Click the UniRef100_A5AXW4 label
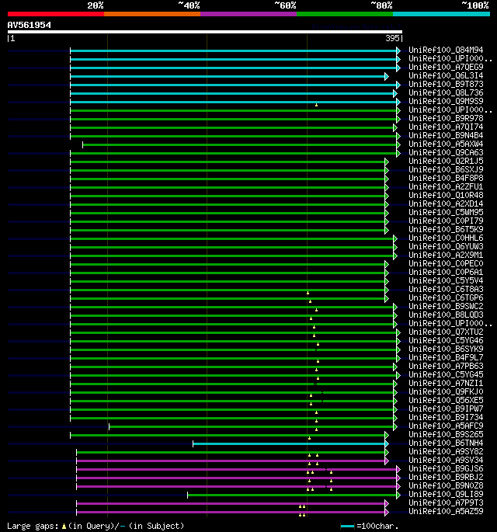 click(446, 144)
